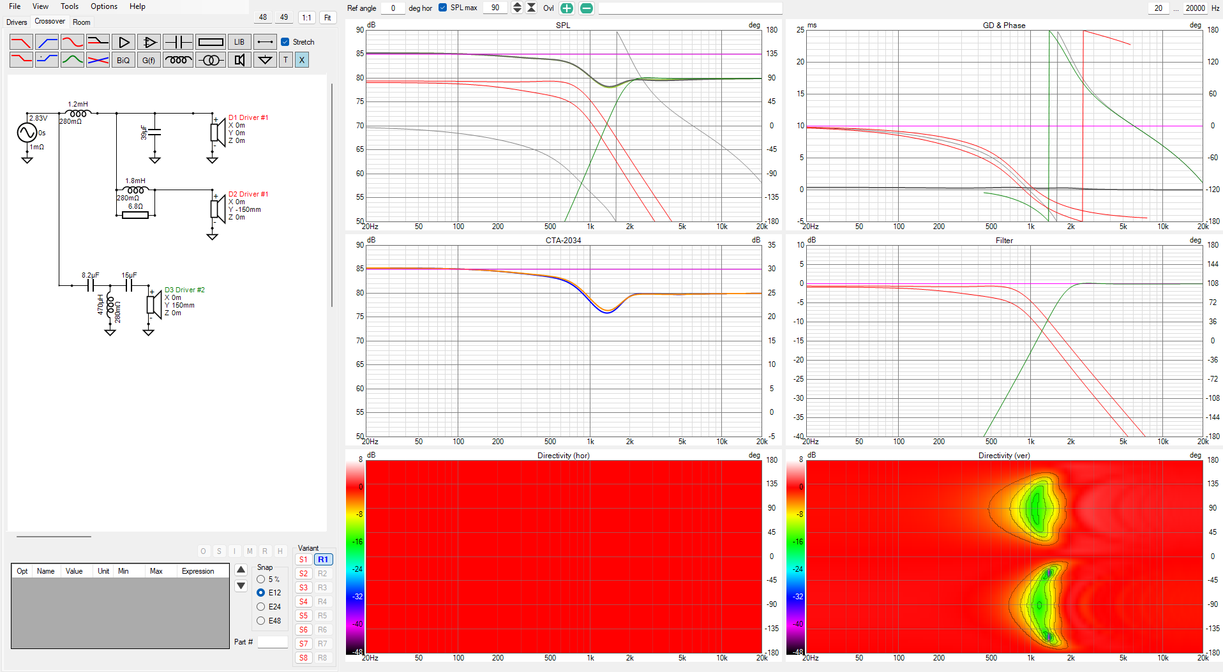The width and height of the screenshot is (1223, 672).
Task: Step the SPL max value up or down
Action: [x=517, y=8]
